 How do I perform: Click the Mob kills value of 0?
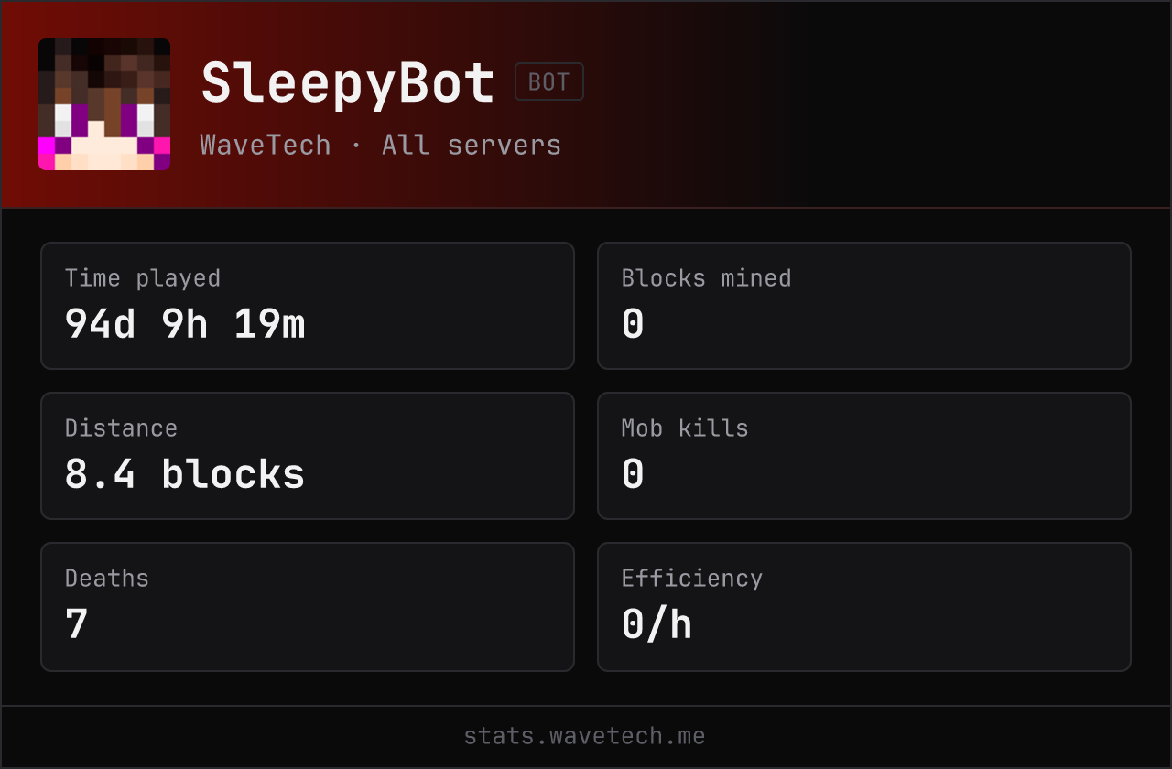coord(633,474)
